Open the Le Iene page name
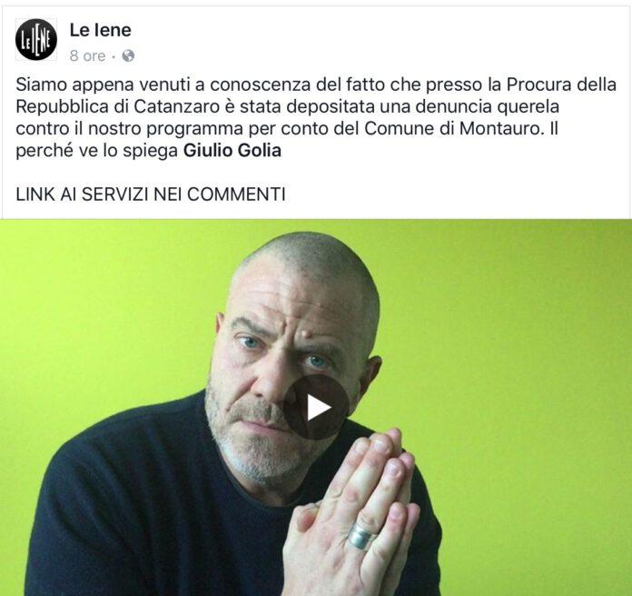 [101, 30]
